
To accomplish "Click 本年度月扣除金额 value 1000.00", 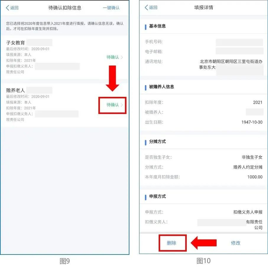I will coord(255,177).
